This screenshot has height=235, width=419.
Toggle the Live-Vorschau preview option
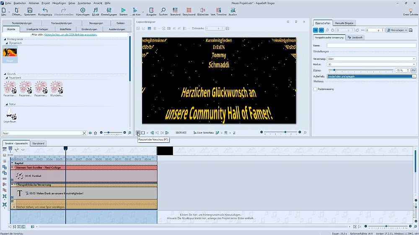[x=204, y=133]
